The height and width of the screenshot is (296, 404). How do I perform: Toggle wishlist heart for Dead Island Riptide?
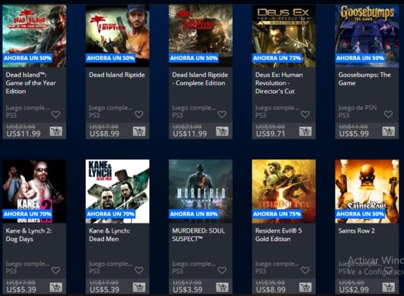click(139, 114)
